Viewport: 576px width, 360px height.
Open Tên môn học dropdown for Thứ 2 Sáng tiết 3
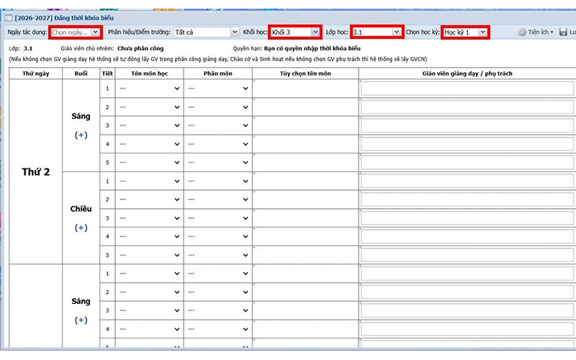click(x=149, y=125)
